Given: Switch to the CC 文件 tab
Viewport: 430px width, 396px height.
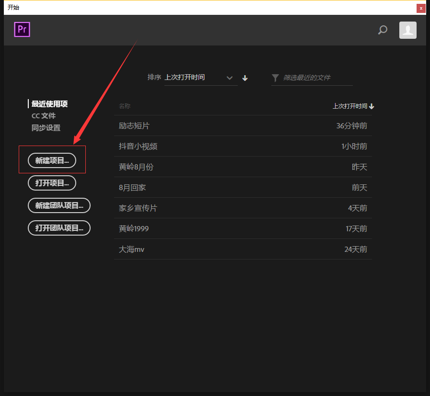Looking at the screenshot, I should [x=44, y=116].
